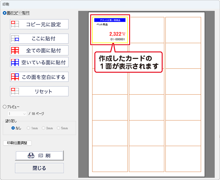Viewport: 220px width, 180px height.
Task: Click the printer icon on 印刷 button
Action: [x=31, y=156]
